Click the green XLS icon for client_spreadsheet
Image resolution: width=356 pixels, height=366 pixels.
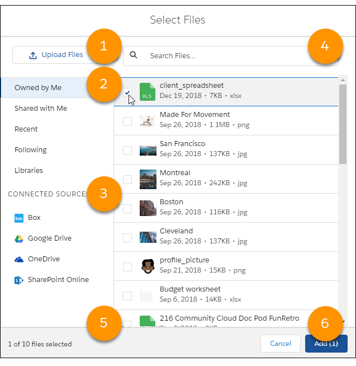tap(148, 92)
